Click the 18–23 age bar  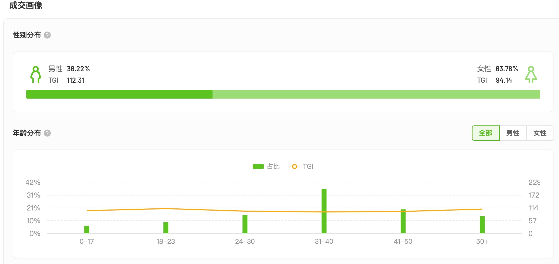166,228
